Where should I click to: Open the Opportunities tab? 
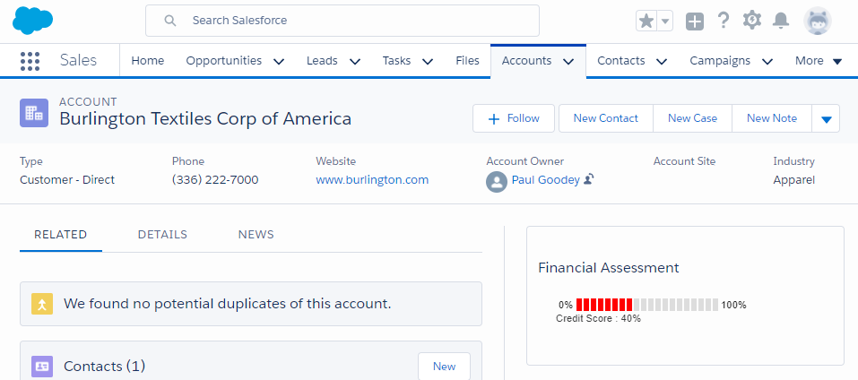coord(224,61)
